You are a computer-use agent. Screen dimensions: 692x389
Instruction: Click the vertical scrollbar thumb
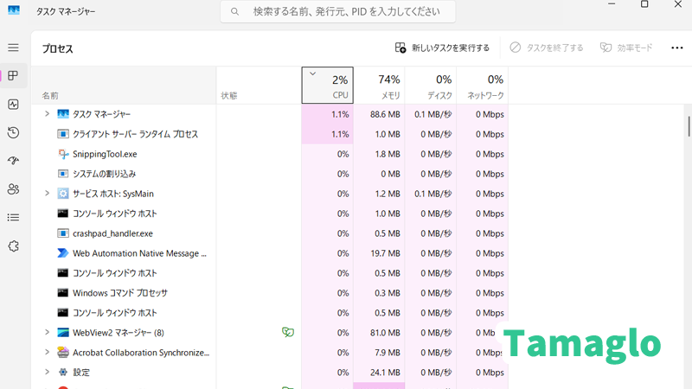pyautogui.click(x=689, y=125)
